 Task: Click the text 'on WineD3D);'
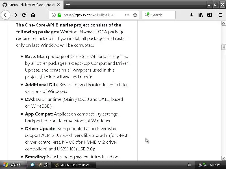tap(39, 106)
